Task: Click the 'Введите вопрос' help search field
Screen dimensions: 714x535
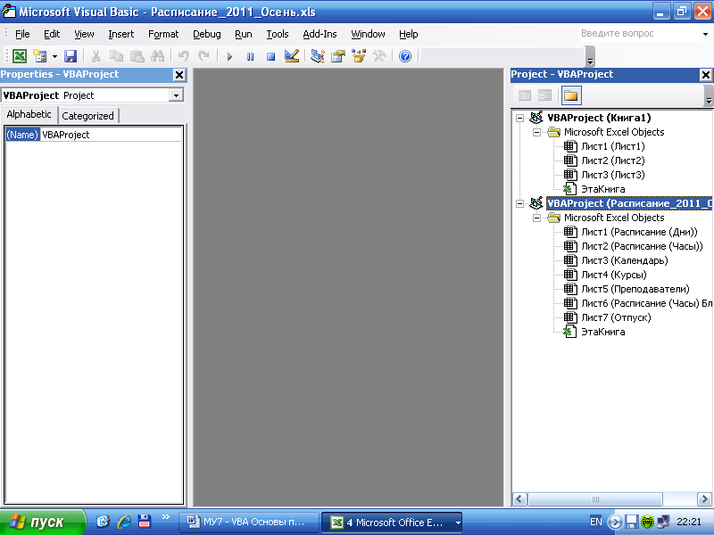Action: [640, 34]
